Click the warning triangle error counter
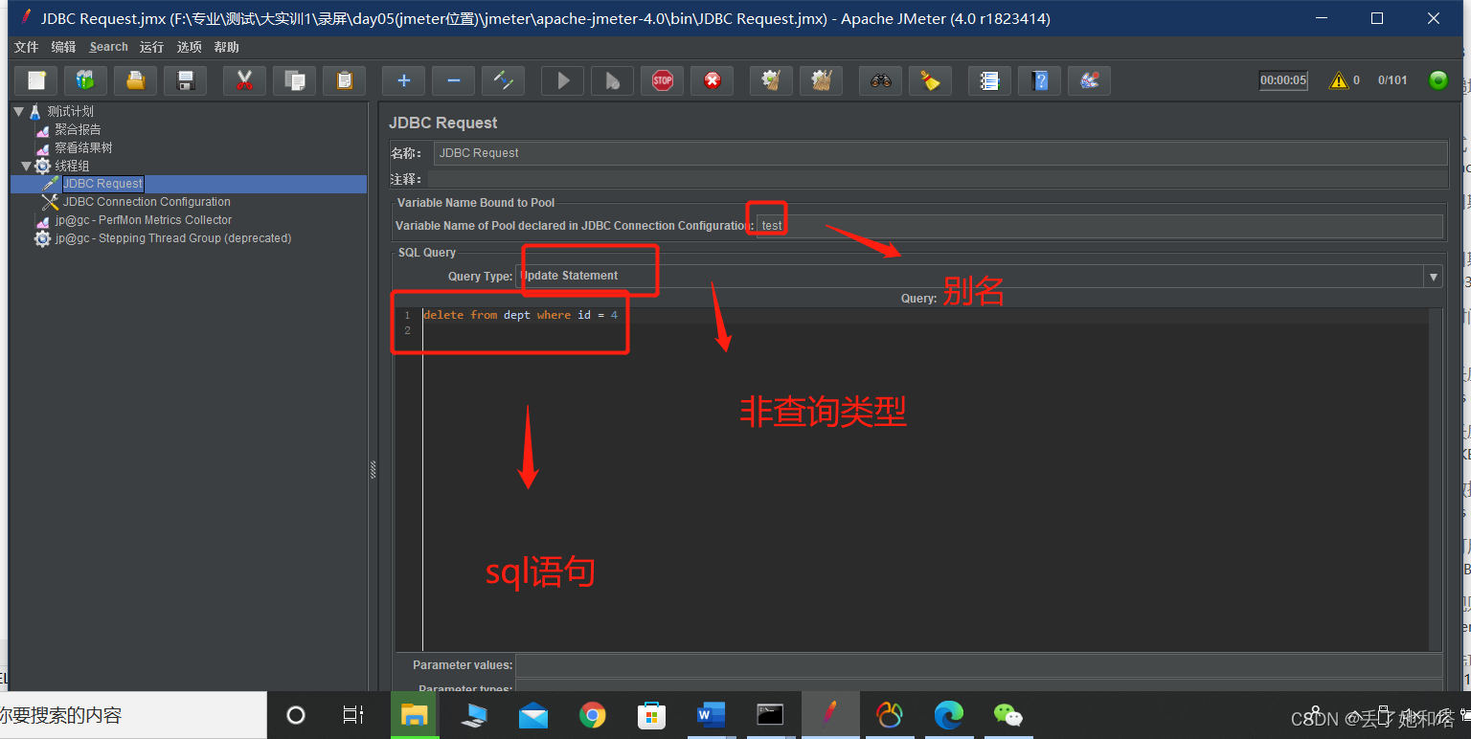This screenshot has width=1471, height=739. [1339, 80]
